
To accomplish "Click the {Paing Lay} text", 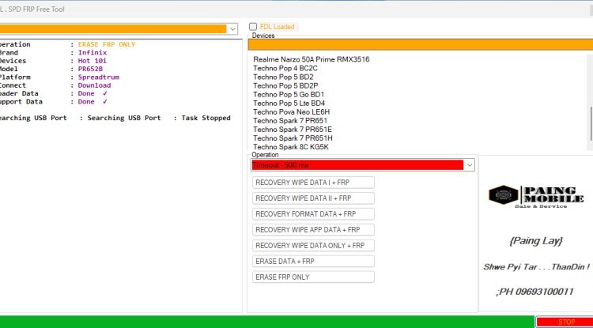I will pos(536,241).
